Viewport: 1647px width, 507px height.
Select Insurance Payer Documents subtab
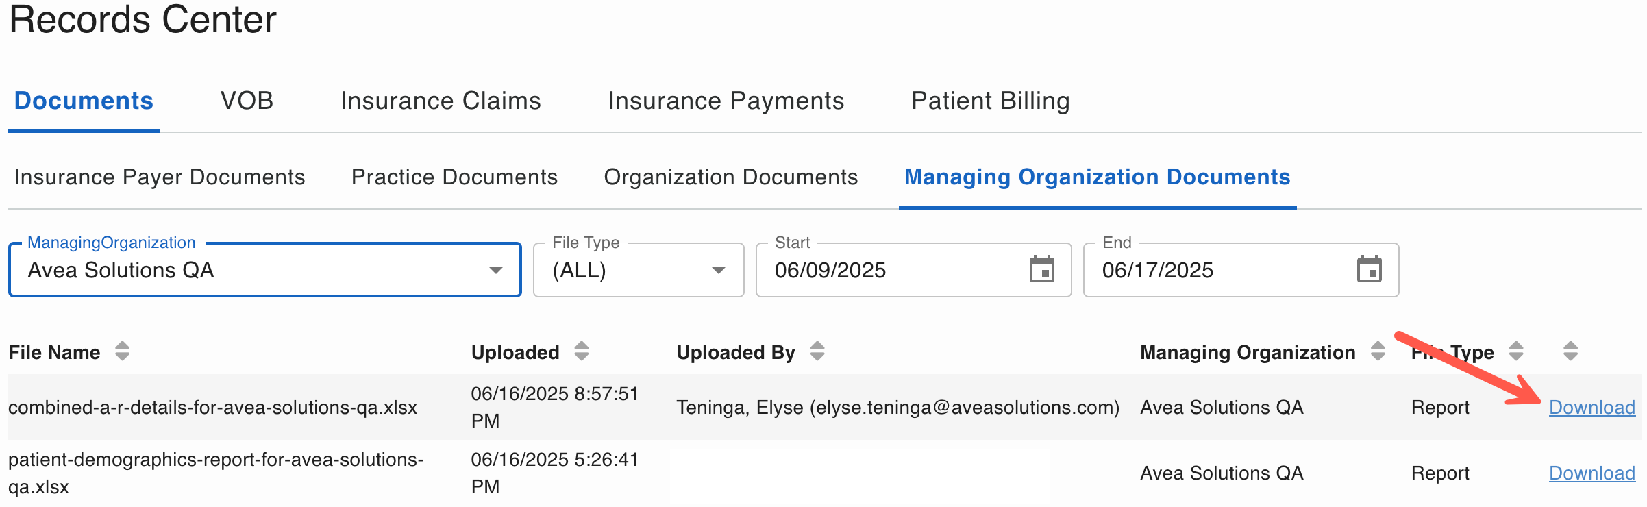pyautogui.click(x=160, y=177)
